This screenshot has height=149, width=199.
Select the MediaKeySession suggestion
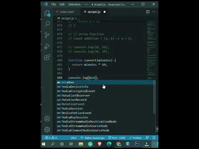(105, 118)
